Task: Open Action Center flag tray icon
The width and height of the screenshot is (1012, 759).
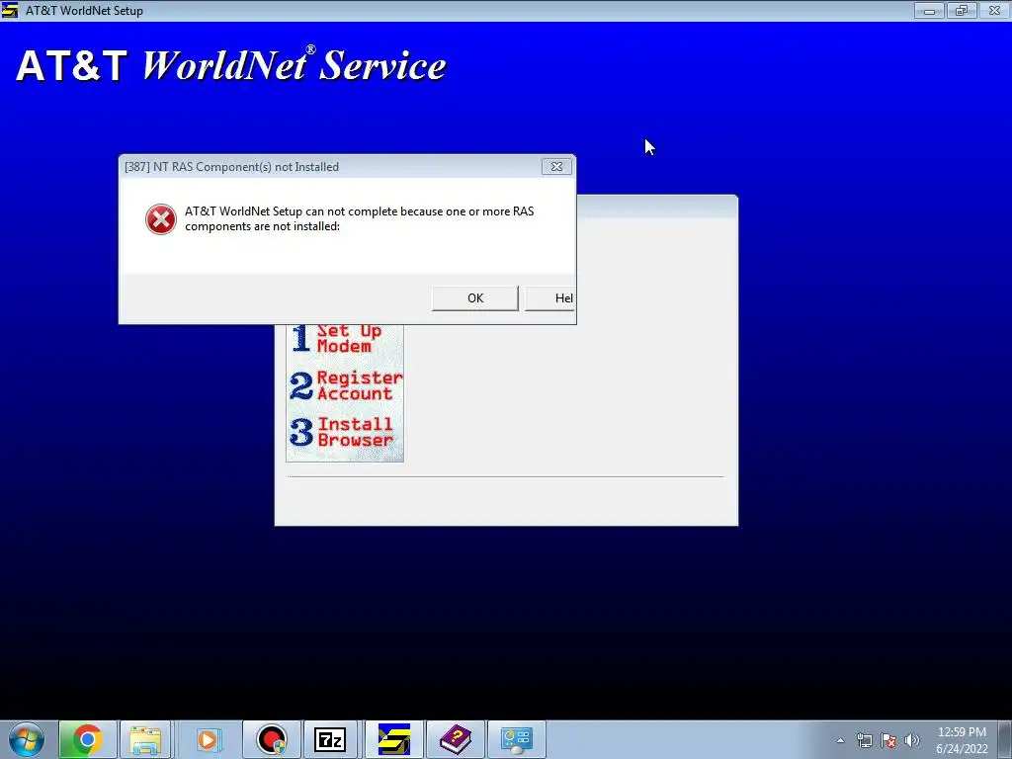Action: coord(888,740)
